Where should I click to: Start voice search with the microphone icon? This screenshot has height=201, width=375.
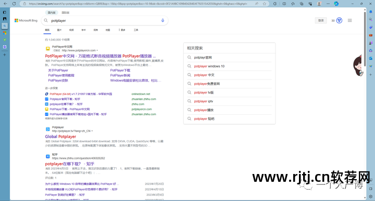(x=162, y=20)
